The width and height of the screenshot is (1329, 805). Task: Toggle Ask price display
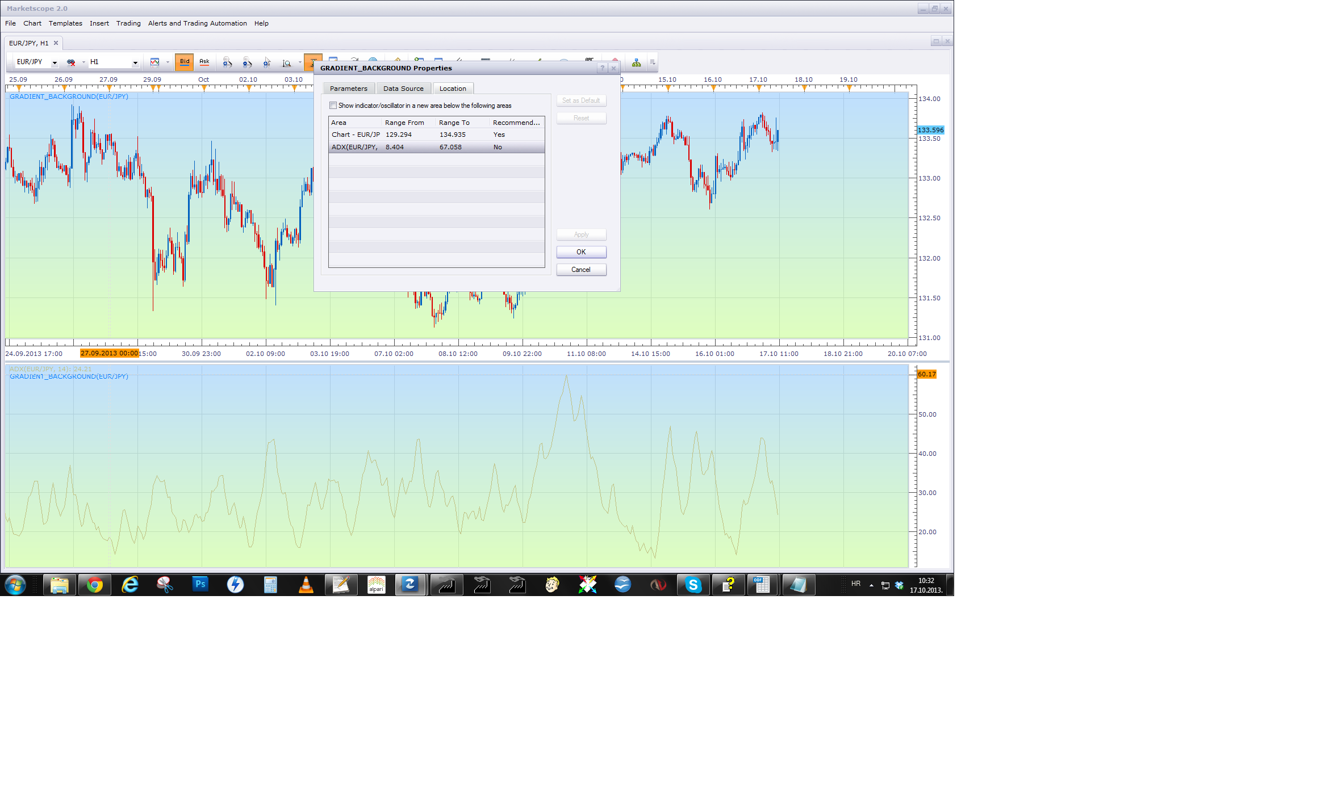204,62
